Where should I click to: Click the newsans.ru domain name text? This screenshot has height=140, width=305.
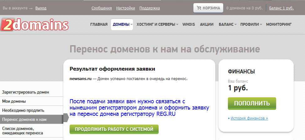[x=81, y=79]
